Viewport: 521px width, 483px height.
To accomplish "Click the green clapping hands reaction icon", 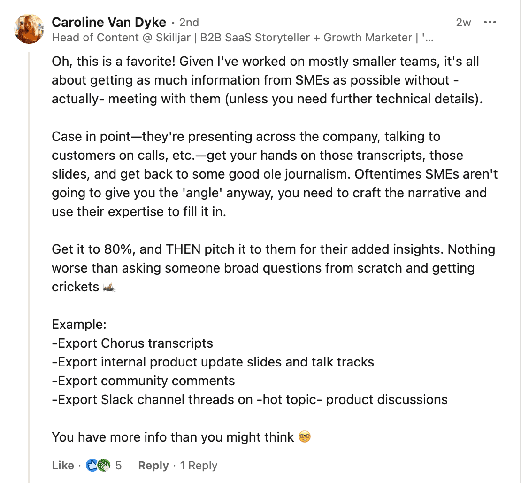I will point(103,465).
